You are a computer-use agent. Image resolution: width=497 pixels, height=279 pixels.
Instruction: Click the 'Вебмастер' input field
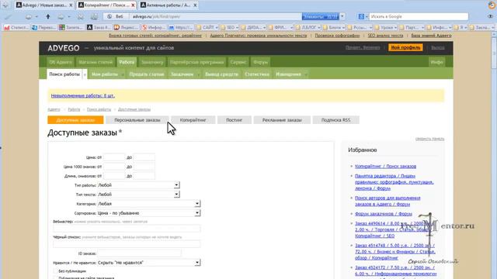pyautogui.click(x=127, y=229)
